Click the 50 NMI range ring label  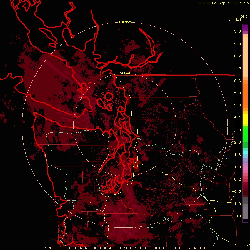point(125,73)
